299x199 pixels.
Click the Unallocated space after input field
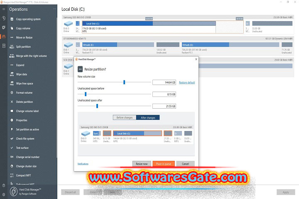[x=164, y=106]
